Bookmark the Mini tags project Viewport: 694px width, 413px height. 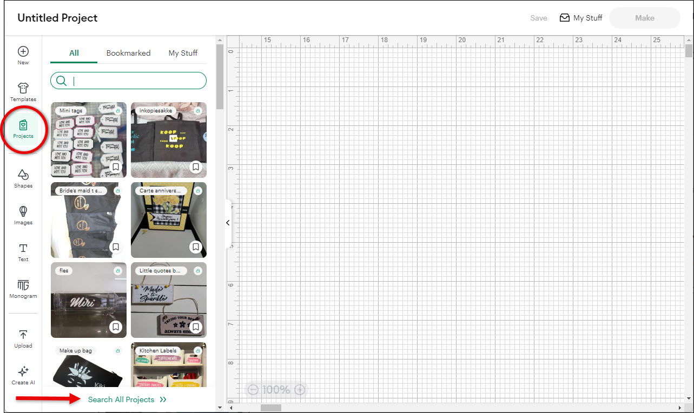click(115, 167)
